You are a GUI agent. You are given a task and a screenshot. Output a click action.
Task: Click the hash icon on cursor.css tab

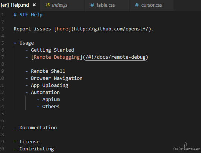pyautogui.click(x=137, y=5)
